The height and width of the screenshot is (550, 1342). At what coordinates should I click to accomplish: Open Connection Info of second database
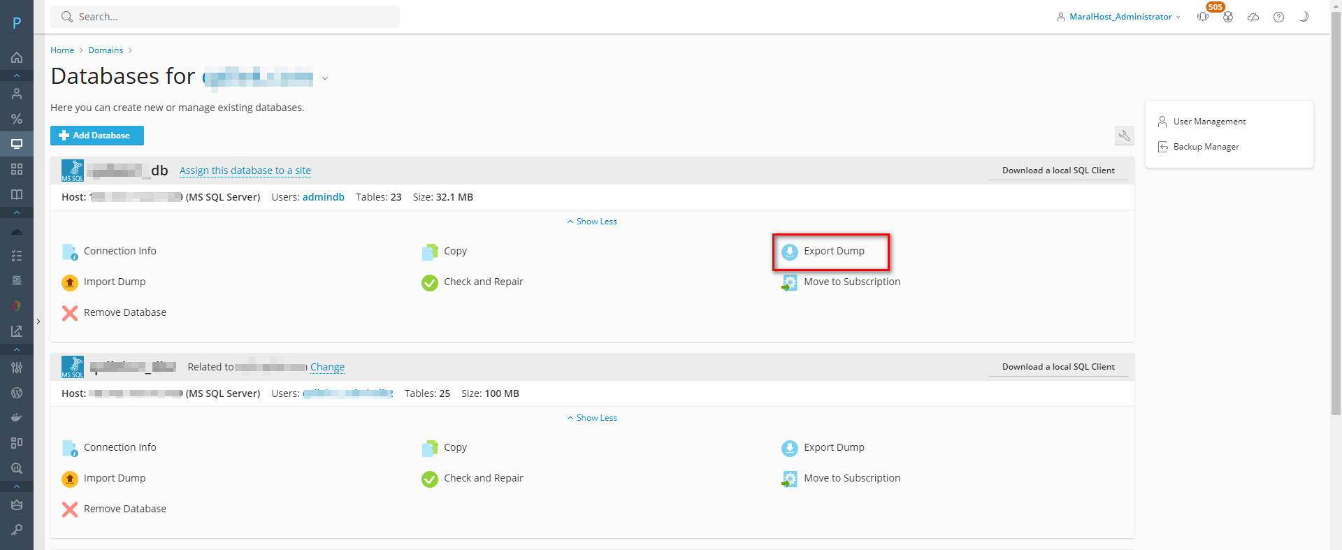(x=109, y=447)
